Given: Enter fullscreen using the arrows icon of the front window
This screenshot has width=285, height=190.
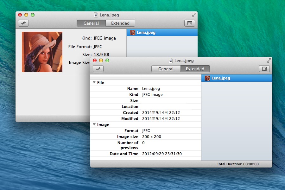Looking at the screenshot, I should (x=269, y=60).
